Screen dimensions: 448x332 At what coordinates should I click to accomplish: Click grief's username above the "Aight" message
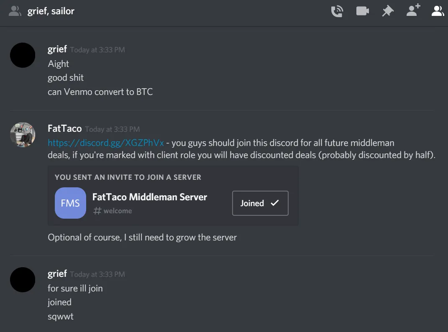click(x=57, y=49)
